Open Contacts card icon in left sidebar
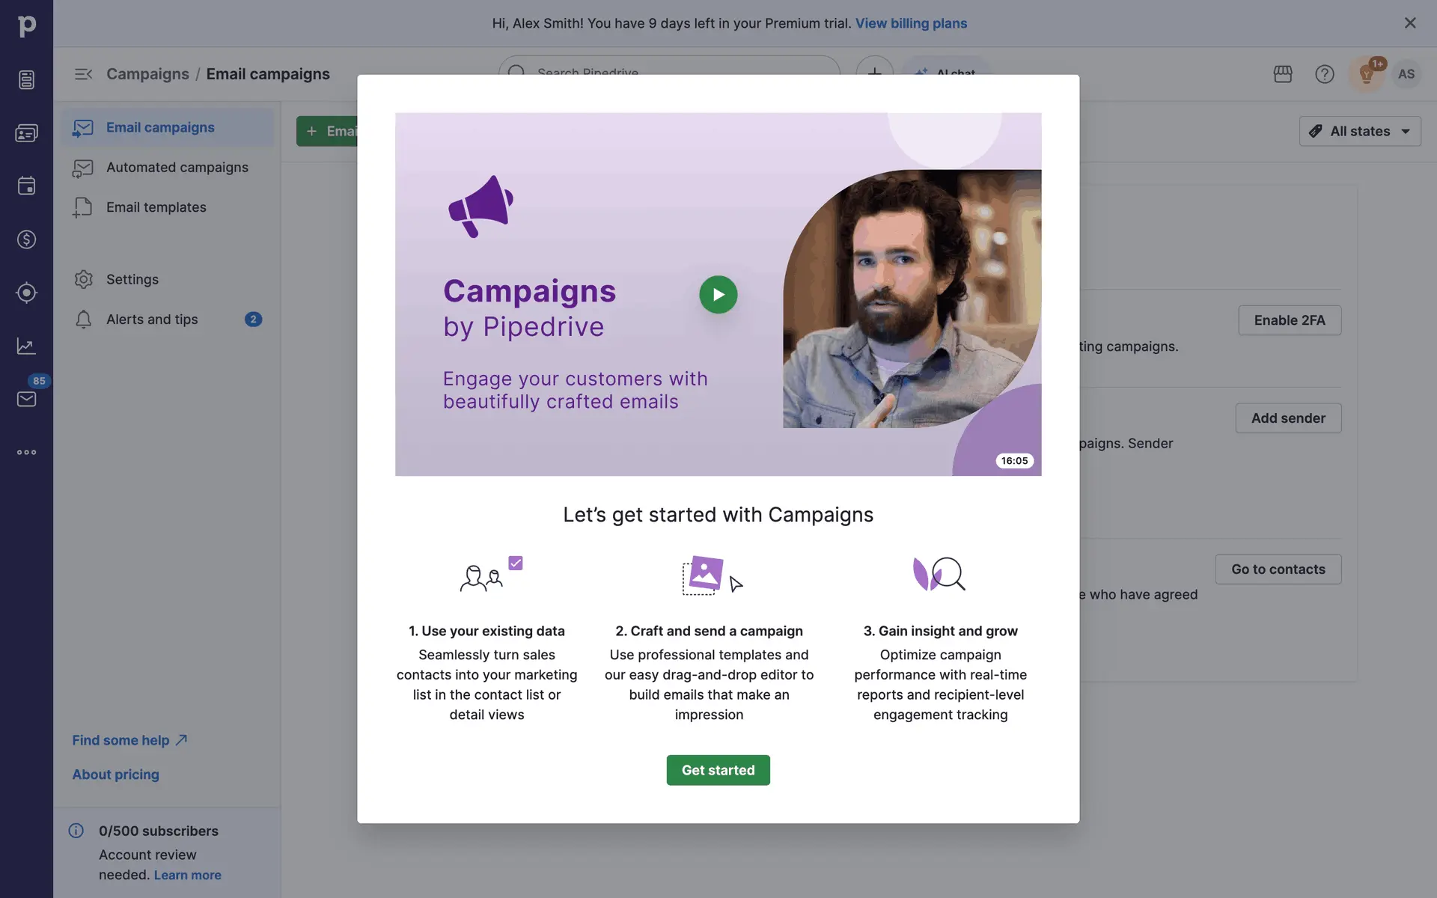The width and height of the screenshot is (1437, 898). pos(26,133)
